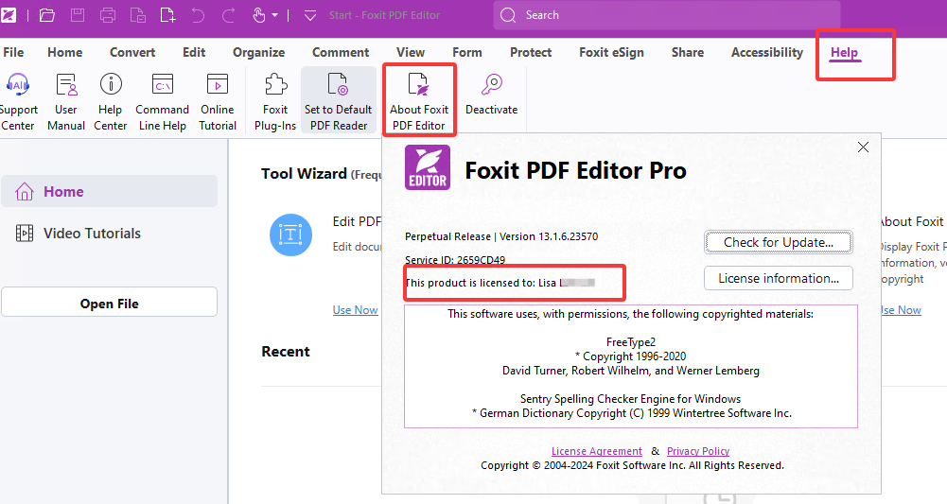The width and height of the screenshot is (947, 504).
Task: Switch to the Form tab
Action: [x=466, y=53]
